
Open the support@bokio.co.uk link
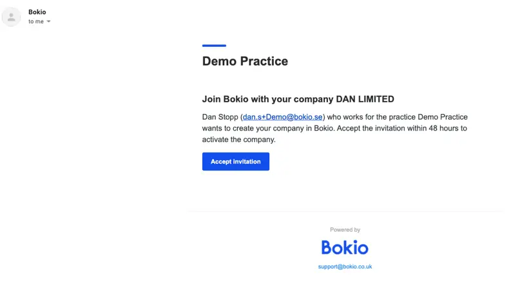click(345, 266)
